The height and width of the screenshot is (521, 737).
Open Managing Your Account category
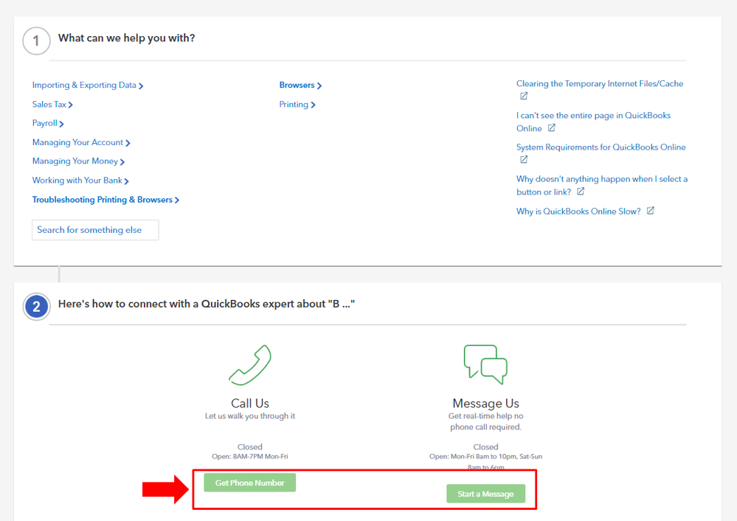pos(80,143)
